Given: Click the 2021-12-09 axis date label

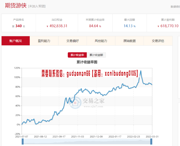Looking at the screenshot, I should (96, 137).
